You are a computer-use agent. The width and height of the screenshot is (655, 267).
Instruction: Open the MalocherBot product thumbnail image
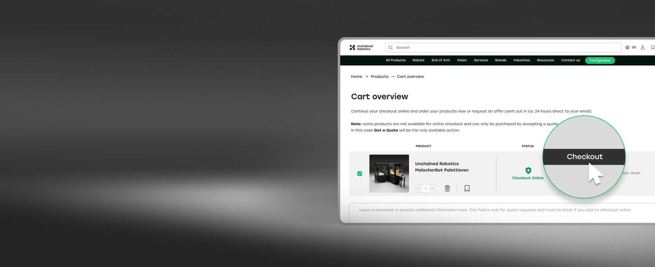(389, 173)
